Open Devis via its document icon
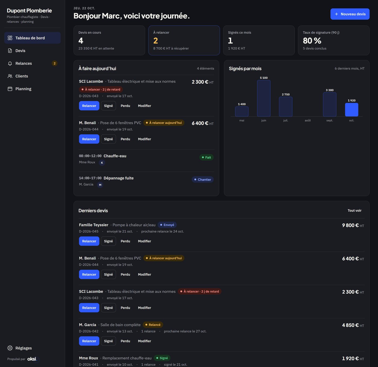Screen dimensions: 378x367 10,51
